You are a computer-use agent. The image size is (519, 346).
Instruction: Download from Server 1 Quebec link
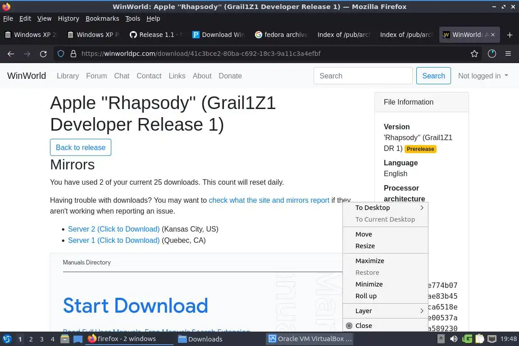coord(114,241)
